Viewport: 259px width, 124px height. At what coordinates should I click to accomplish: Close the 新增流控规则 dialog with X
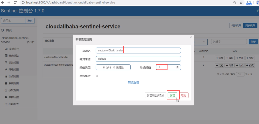(191, 37)
